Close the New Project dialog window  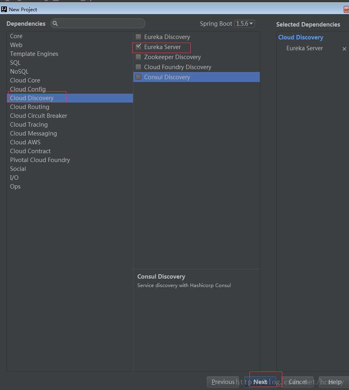click(346, 10)
